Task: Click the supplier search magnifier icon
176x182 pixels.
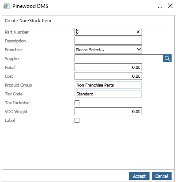Action: [x=167, y=58]
